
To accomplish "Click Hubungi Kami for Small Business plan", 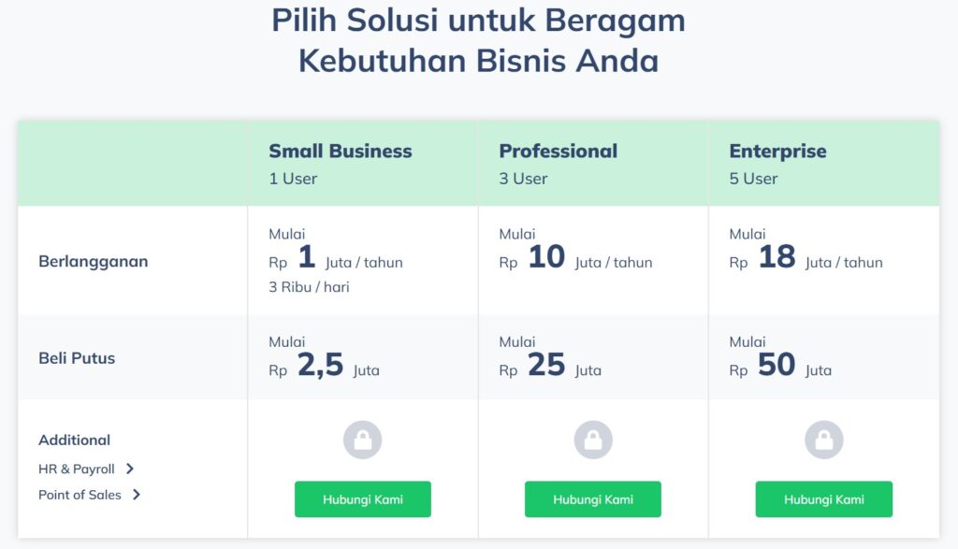I will [x=362, y=498].
